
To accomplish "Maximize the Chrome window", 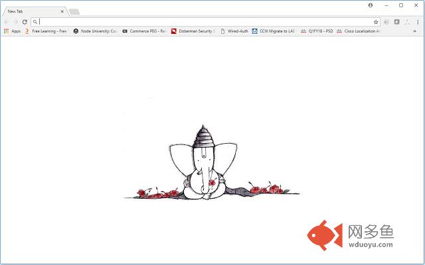I will pos(401,5).
